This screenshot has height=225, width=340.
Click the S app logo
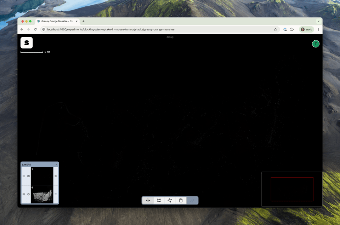pos(27,43)
